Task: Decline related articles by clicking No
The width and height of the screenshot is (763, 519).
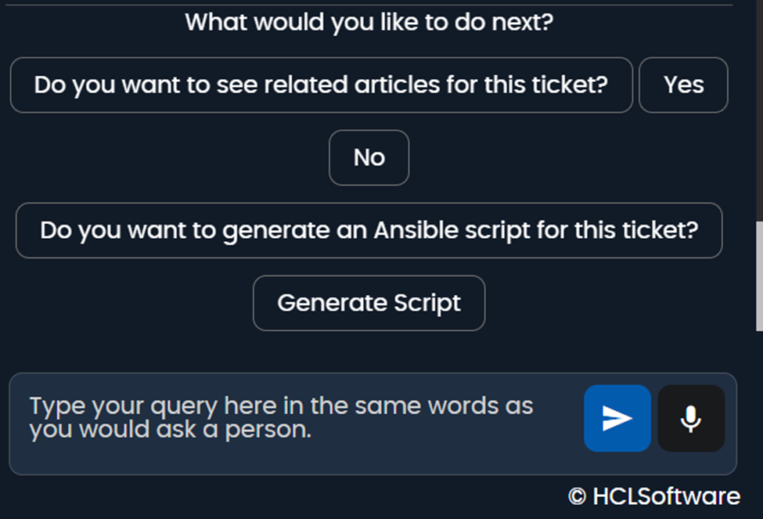Action: 369,157
